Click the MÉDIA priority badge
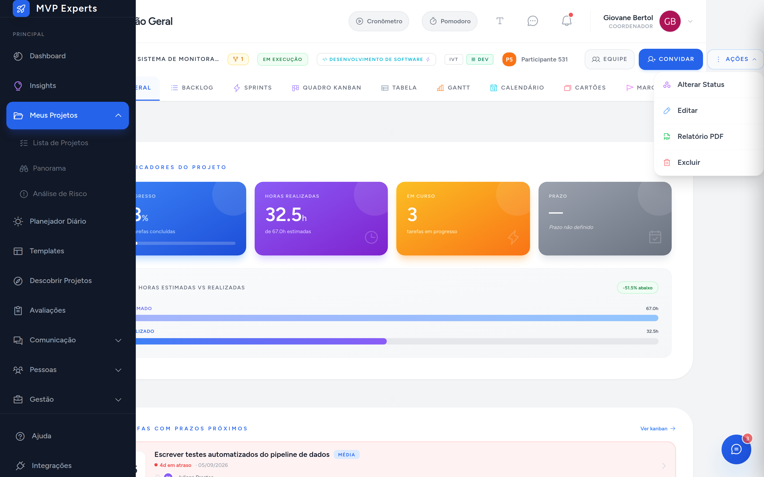 point(347,454)
